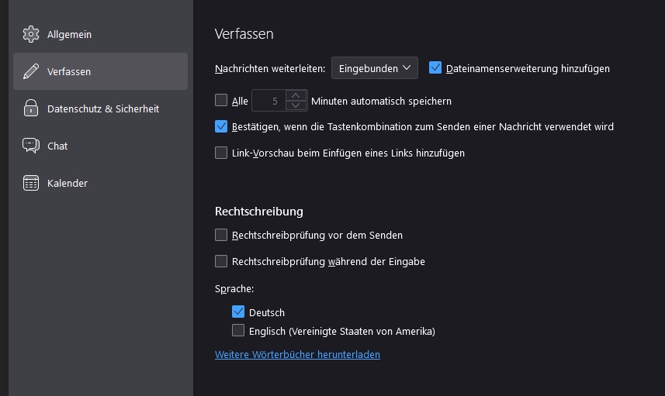Check Englisch (Vereinigte Staaten von Amerika) dictionary
The image size is (665, 396).
(x=238, y=331)
